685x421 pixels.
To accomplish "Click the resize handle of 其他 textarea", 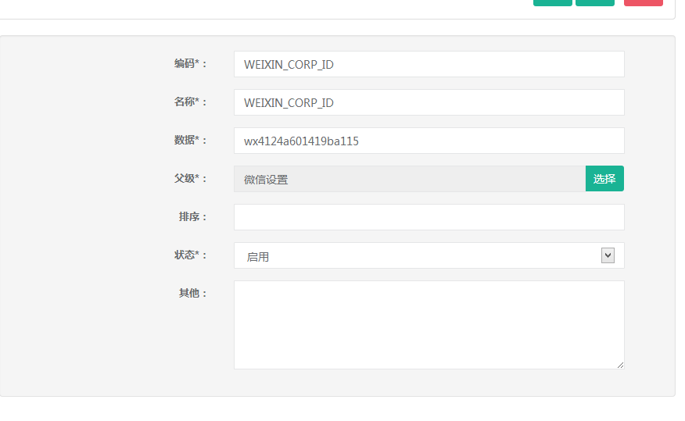I will (620, 365).
